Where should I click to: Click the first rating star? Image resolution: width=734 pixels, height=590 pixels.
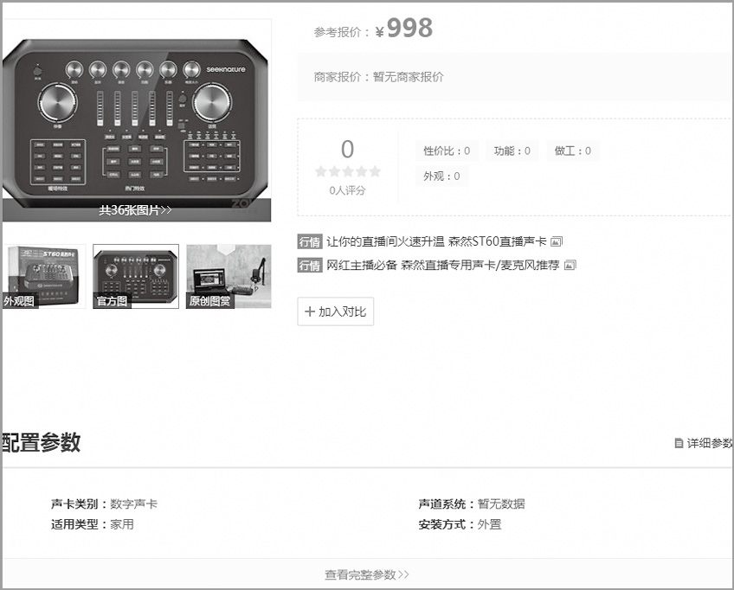(x=320, y=171)
